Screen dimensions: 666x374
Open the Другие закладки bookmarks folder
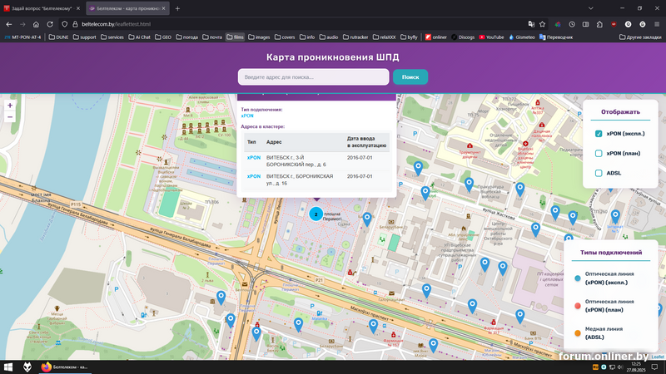click(641, 37)
